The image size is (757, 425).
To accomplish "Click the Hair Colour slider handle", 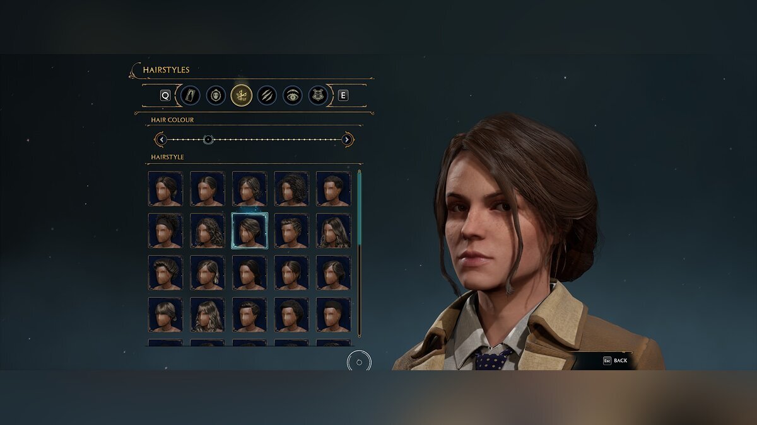I will tap(208, 139).
